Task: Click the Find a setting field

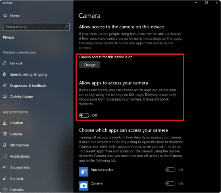Action: coord(36,27)
